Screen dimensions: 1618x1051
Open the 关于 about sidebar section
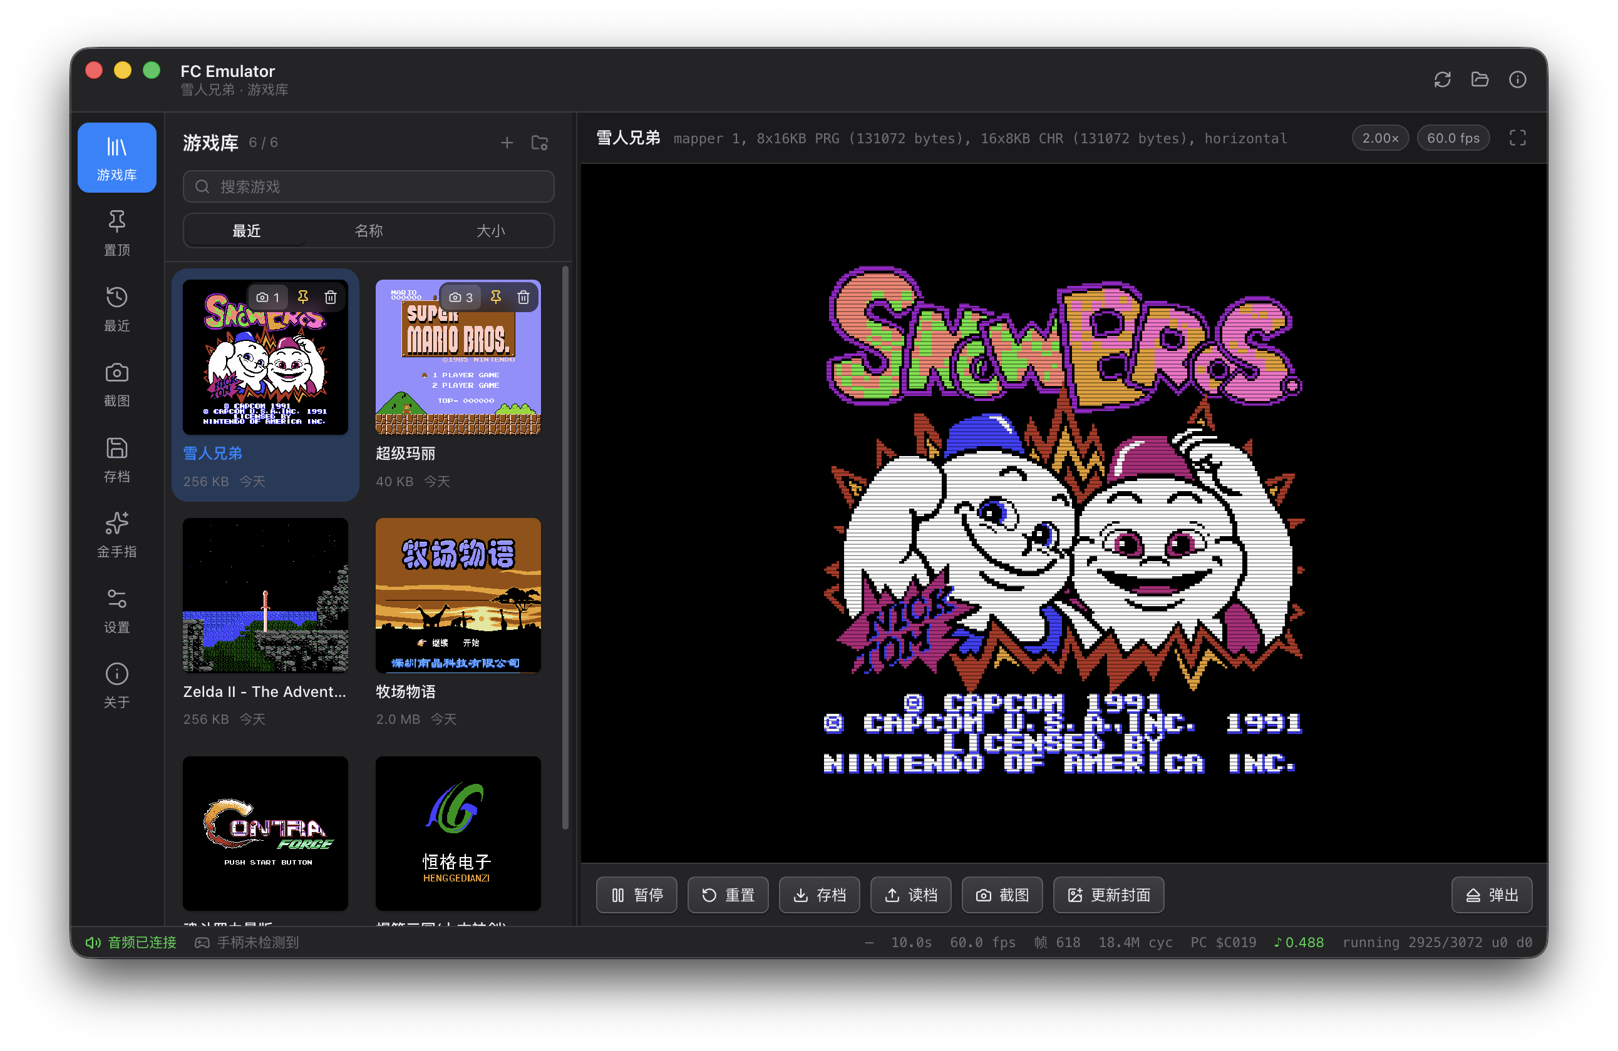[x=116, y=686]
